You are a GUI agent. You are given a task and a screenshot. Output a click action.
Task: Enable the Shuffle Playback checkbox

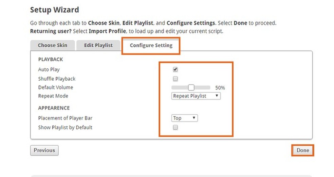click(175, 79)
